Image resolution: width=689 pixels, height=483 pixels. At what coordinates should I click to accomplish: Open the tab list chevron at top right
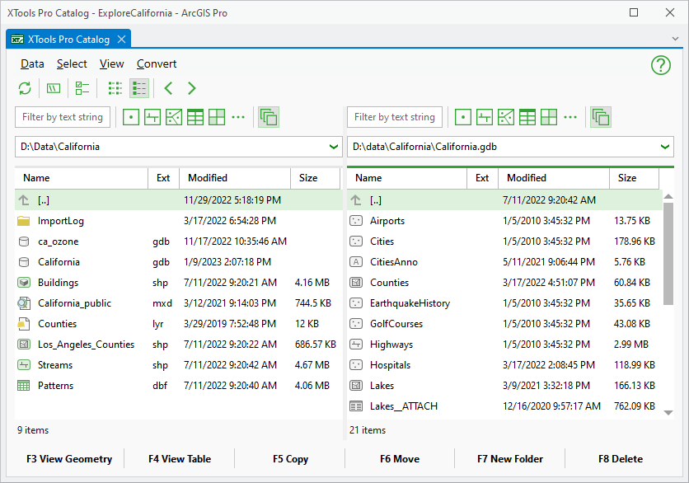pyautogui.click(x=675, y=39)
